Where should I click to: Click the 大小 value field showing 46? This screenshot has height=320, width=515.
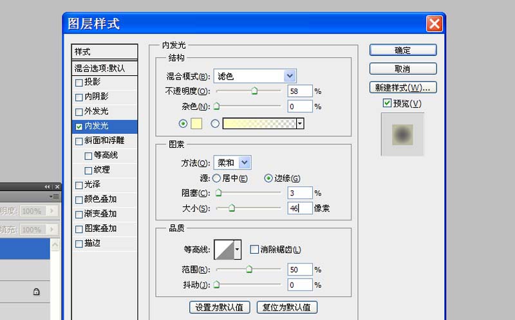[300, 208]
